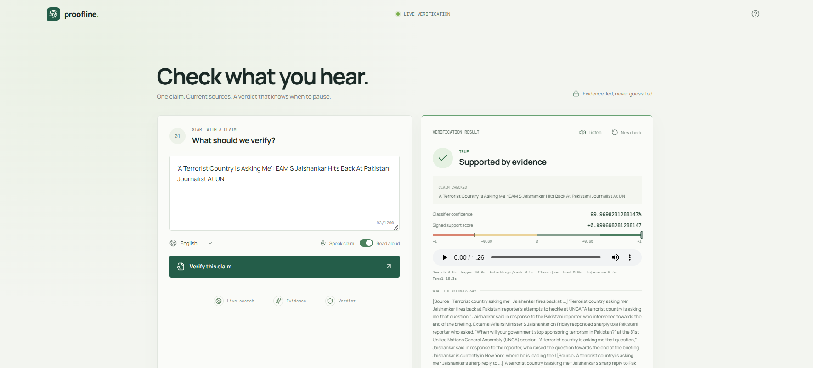
Task: Open the help question mark icon
Action: pos(755,14)
